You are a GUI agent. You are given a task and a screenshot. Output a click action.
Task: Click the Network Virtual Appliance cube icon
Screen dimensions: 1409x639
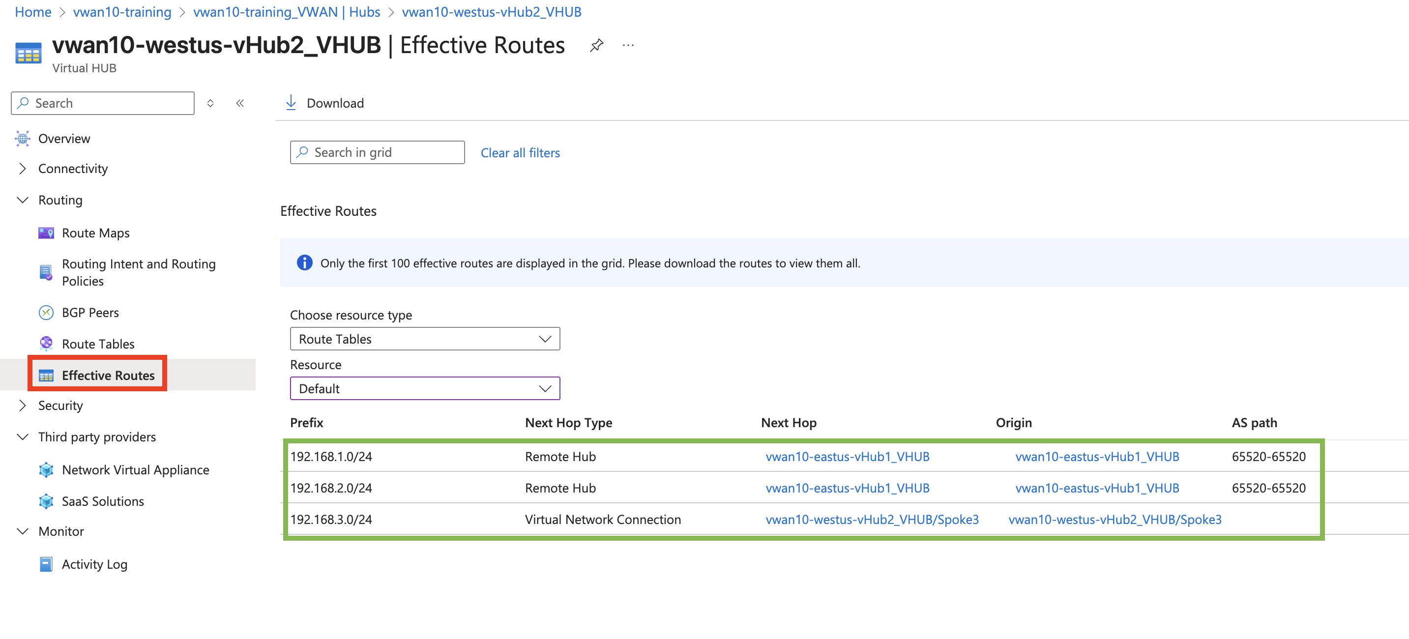(46, 470)
